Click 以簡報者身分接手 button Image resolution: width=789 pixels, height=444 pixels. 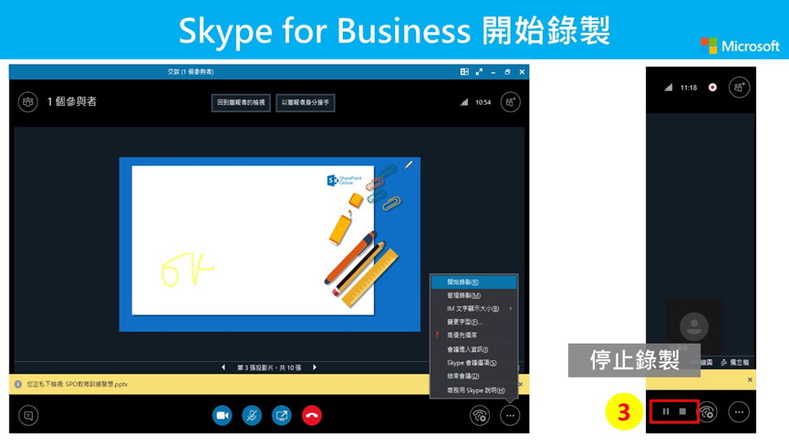(x=306, y=103)
